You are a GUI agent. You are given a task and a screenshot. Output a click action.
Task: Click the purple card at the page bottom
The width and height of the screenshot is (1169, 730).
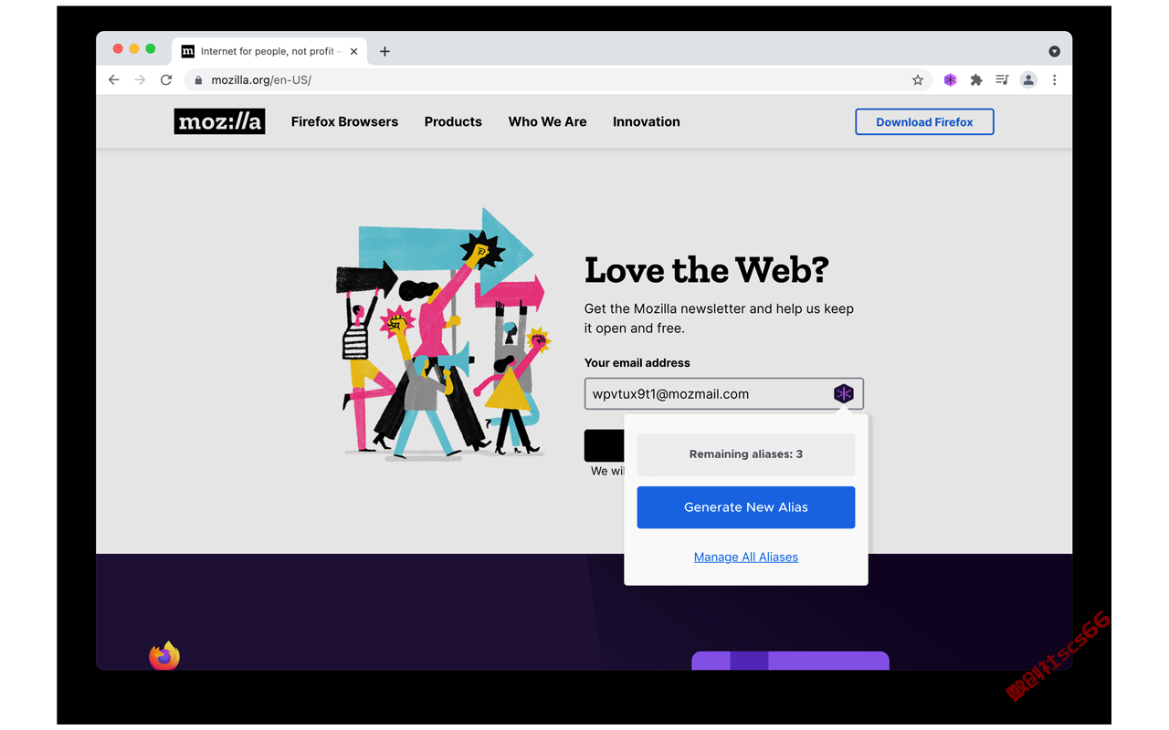[x=790, y=661]
